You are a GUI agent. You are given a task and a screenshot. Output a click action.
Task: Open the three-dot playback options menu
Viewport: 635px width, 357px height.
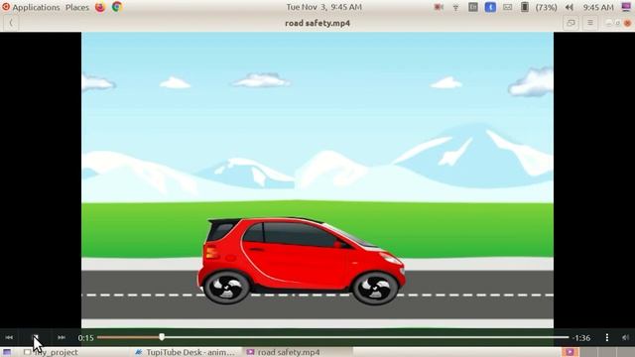coord(606,337)
